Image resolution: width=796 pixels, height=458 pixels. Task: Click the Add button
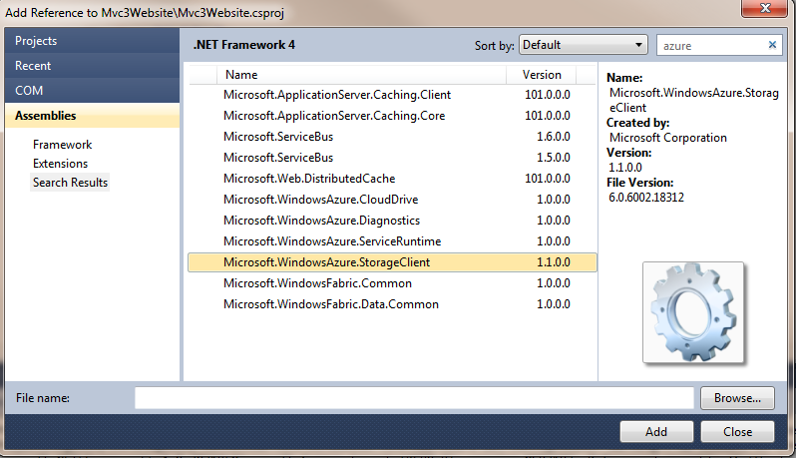[x=656, y=432]
